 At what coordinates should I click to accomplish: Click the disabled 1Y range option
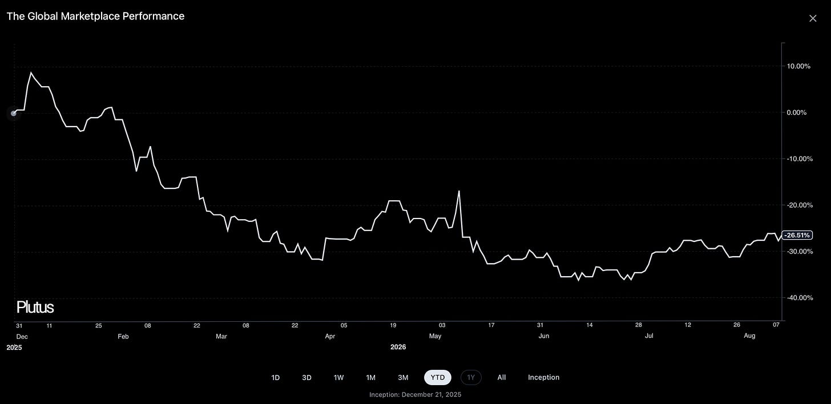click(471, 378)
